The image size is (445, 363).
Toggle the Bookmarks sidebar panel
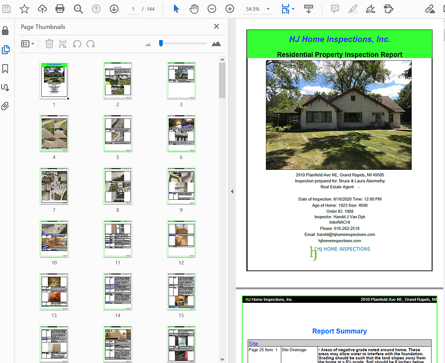[6, 68]
